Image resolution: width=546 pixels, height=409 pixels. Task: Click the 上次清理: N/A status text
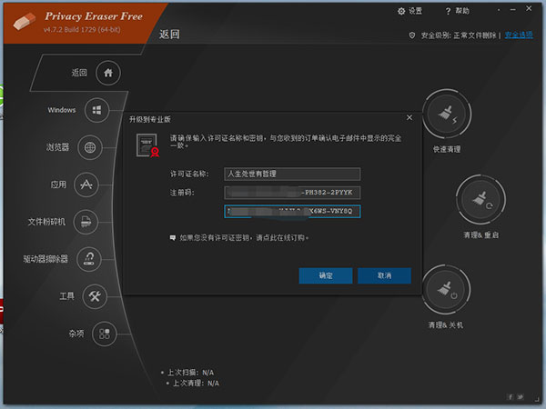point(196,384)
